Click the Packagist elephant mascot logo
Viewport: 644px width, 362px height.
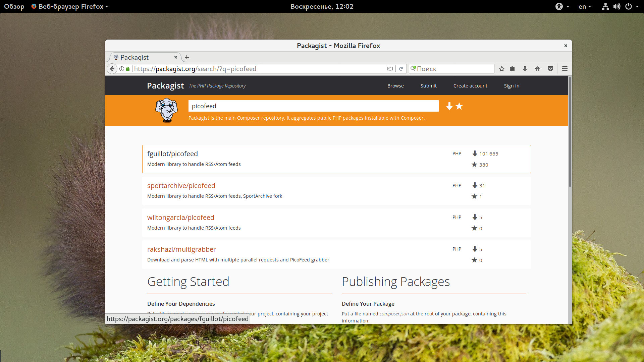tap(166, 110)
